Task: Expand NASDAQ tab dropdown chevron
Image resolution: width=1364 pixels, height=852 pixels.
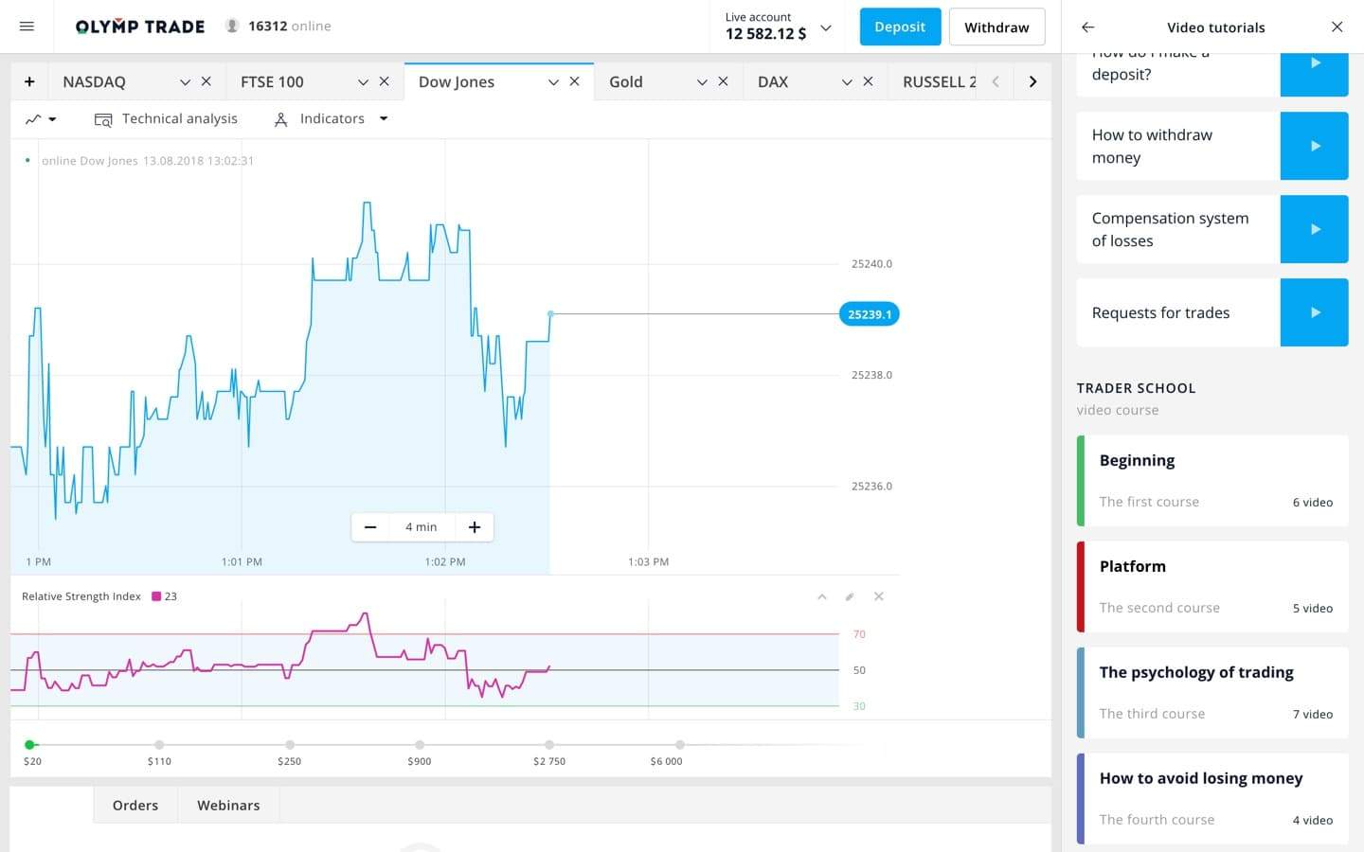Action: pyautogui.click(x=185, y=82)
